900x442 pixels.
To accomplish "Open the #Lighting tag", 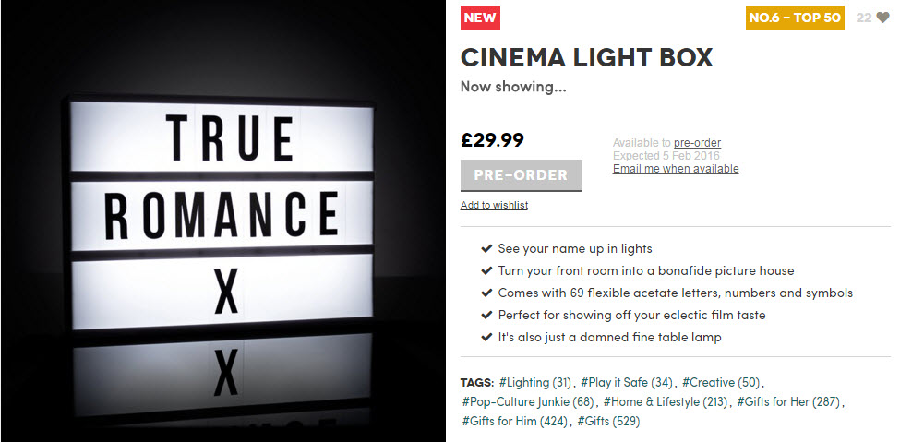I will [x=535, y=382].
